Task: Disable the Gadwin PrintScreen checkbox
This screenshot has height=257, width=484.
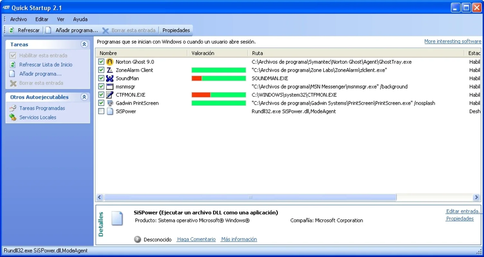Action: pyautogui.click(x=101, y=103)
